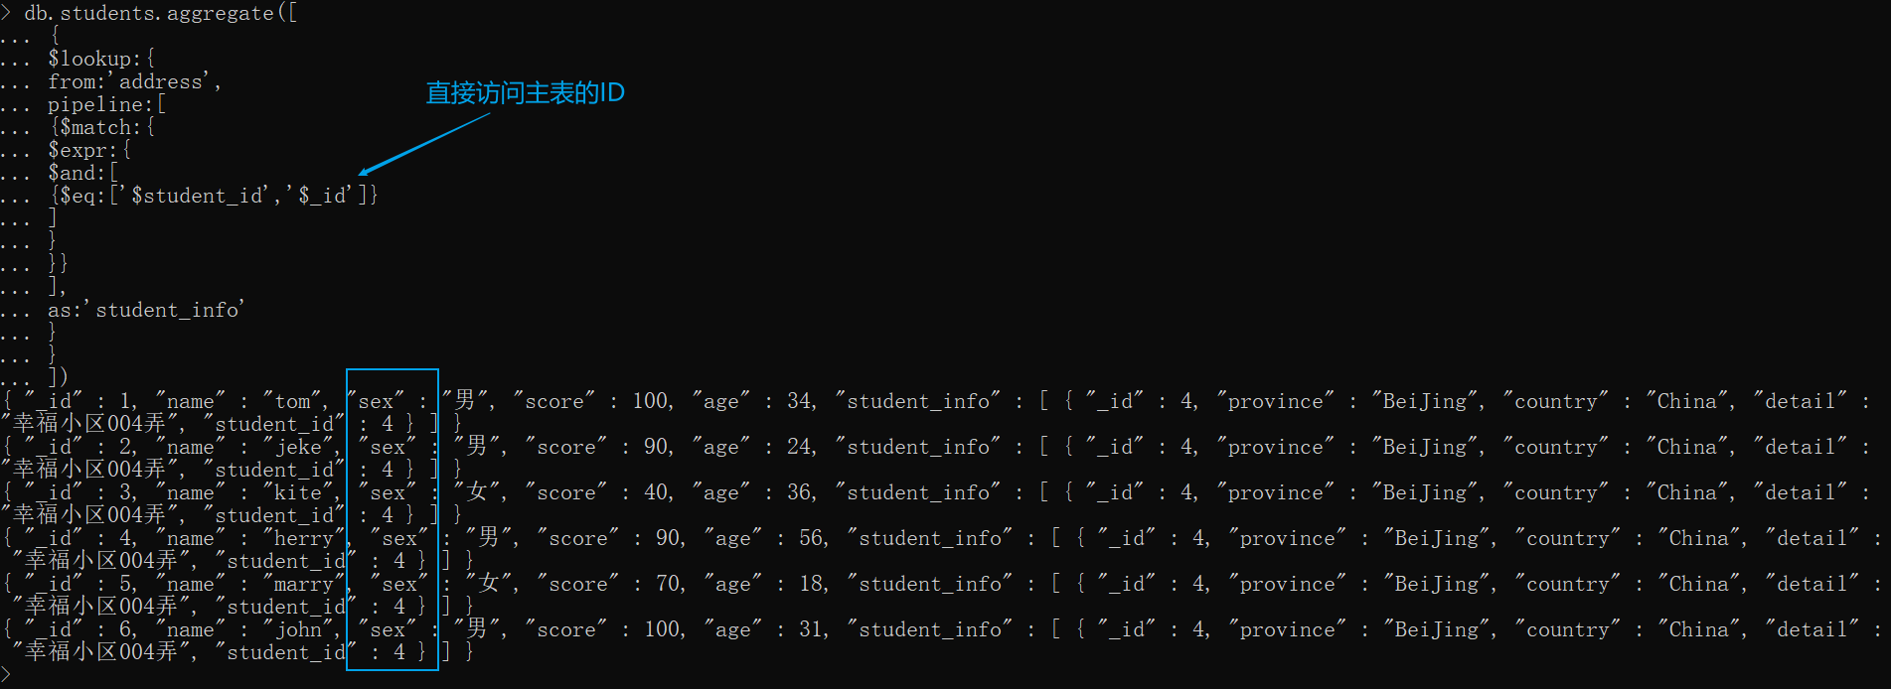Click the name value "tom"
This screenshot has height=689, width=1891.
pos(293,402)
